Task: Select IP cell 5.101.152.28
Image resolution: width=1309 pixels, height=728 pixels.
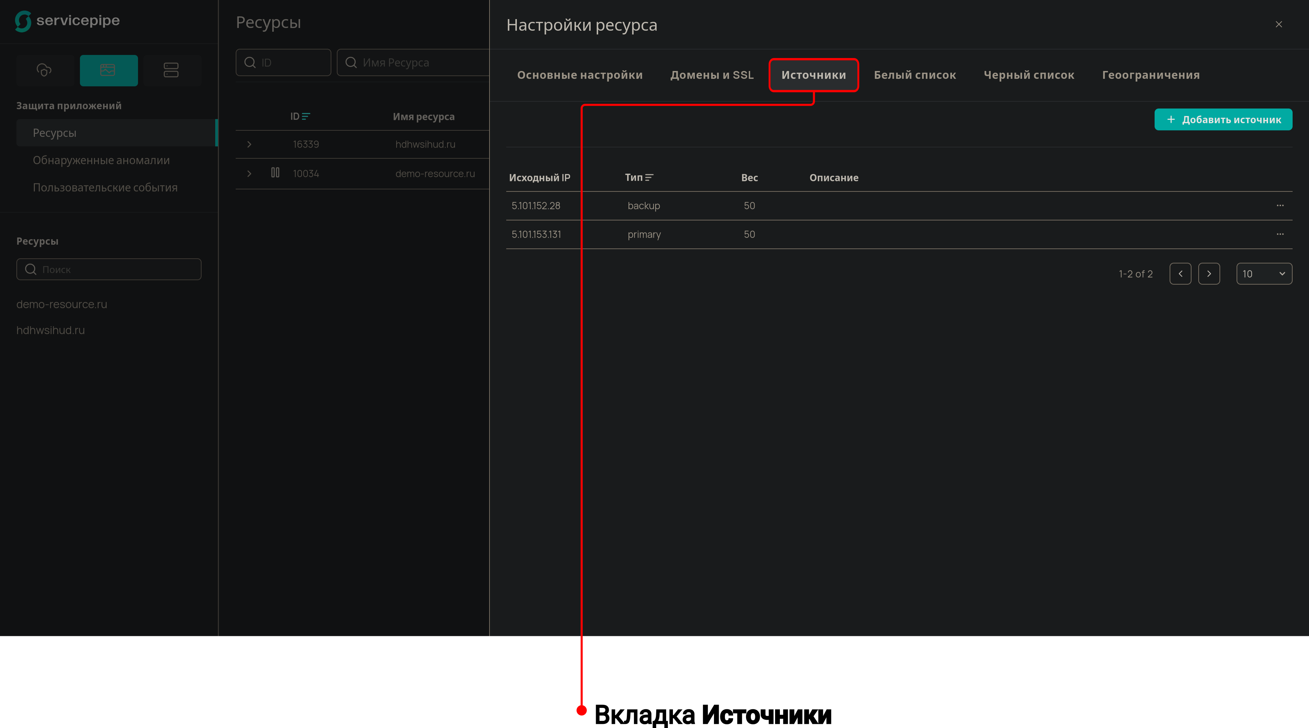Action: [536, 205]
